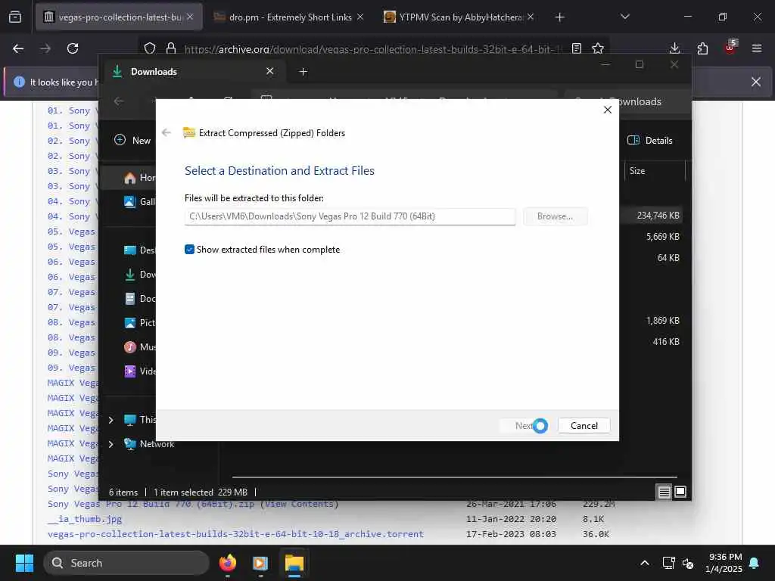The image size is (775, 581).
Task: Open __ia_thumb.jpg link
Action: (x=85, y=519)
